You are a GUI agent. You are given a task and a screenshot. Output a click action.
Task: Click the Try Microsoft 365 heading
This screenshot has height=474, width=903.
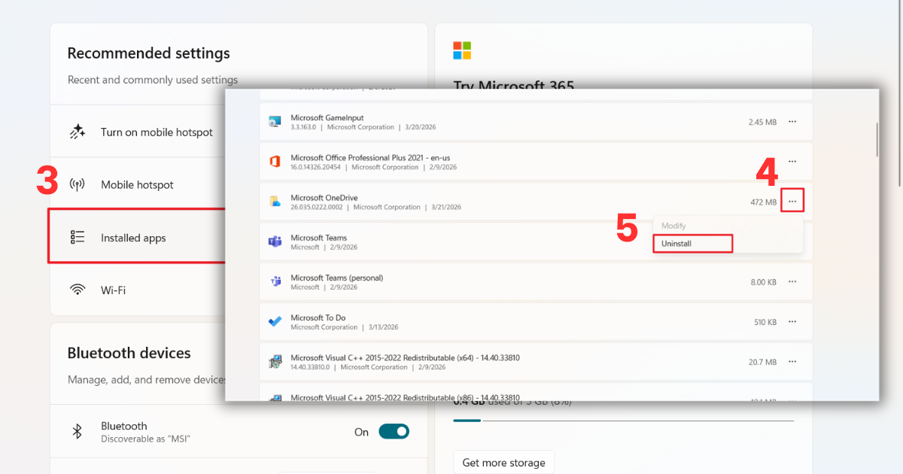[514, 86]
